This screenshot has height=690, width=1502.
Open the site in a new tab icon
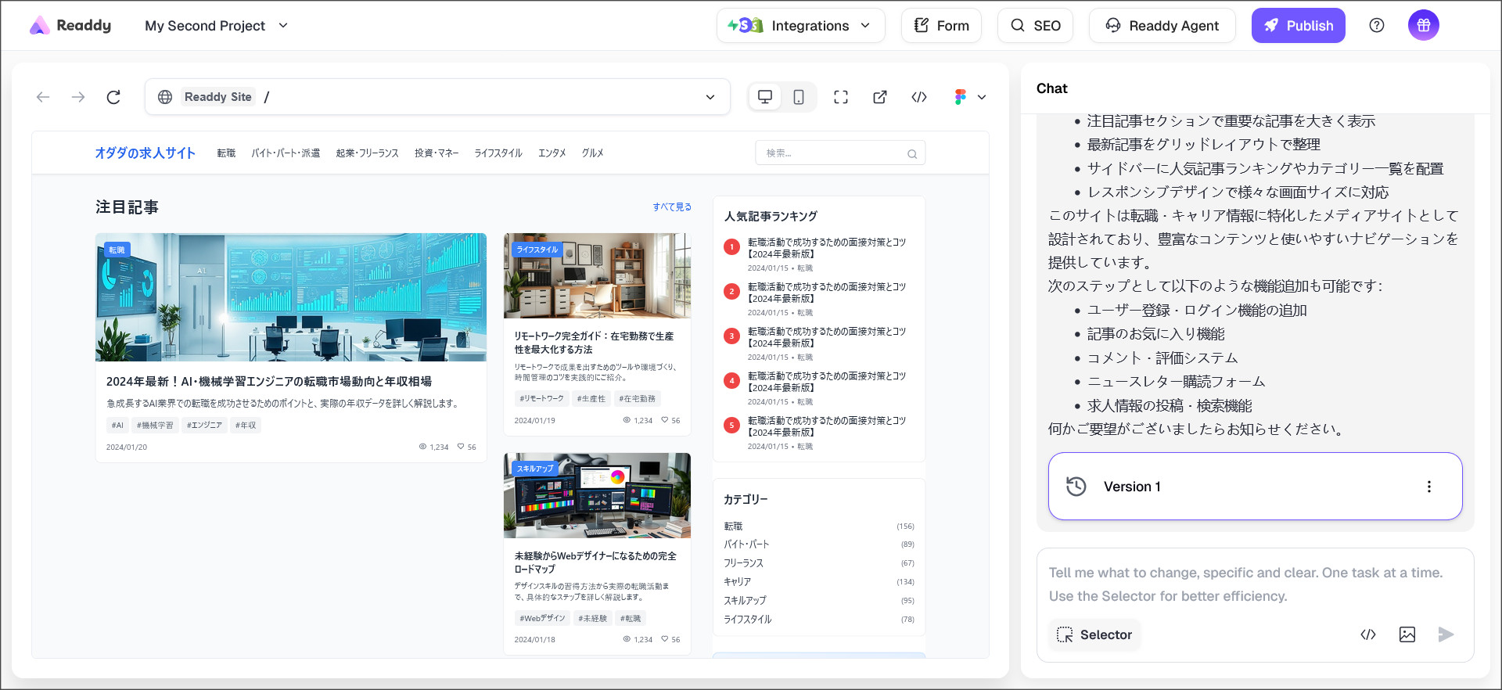point(880,97)
